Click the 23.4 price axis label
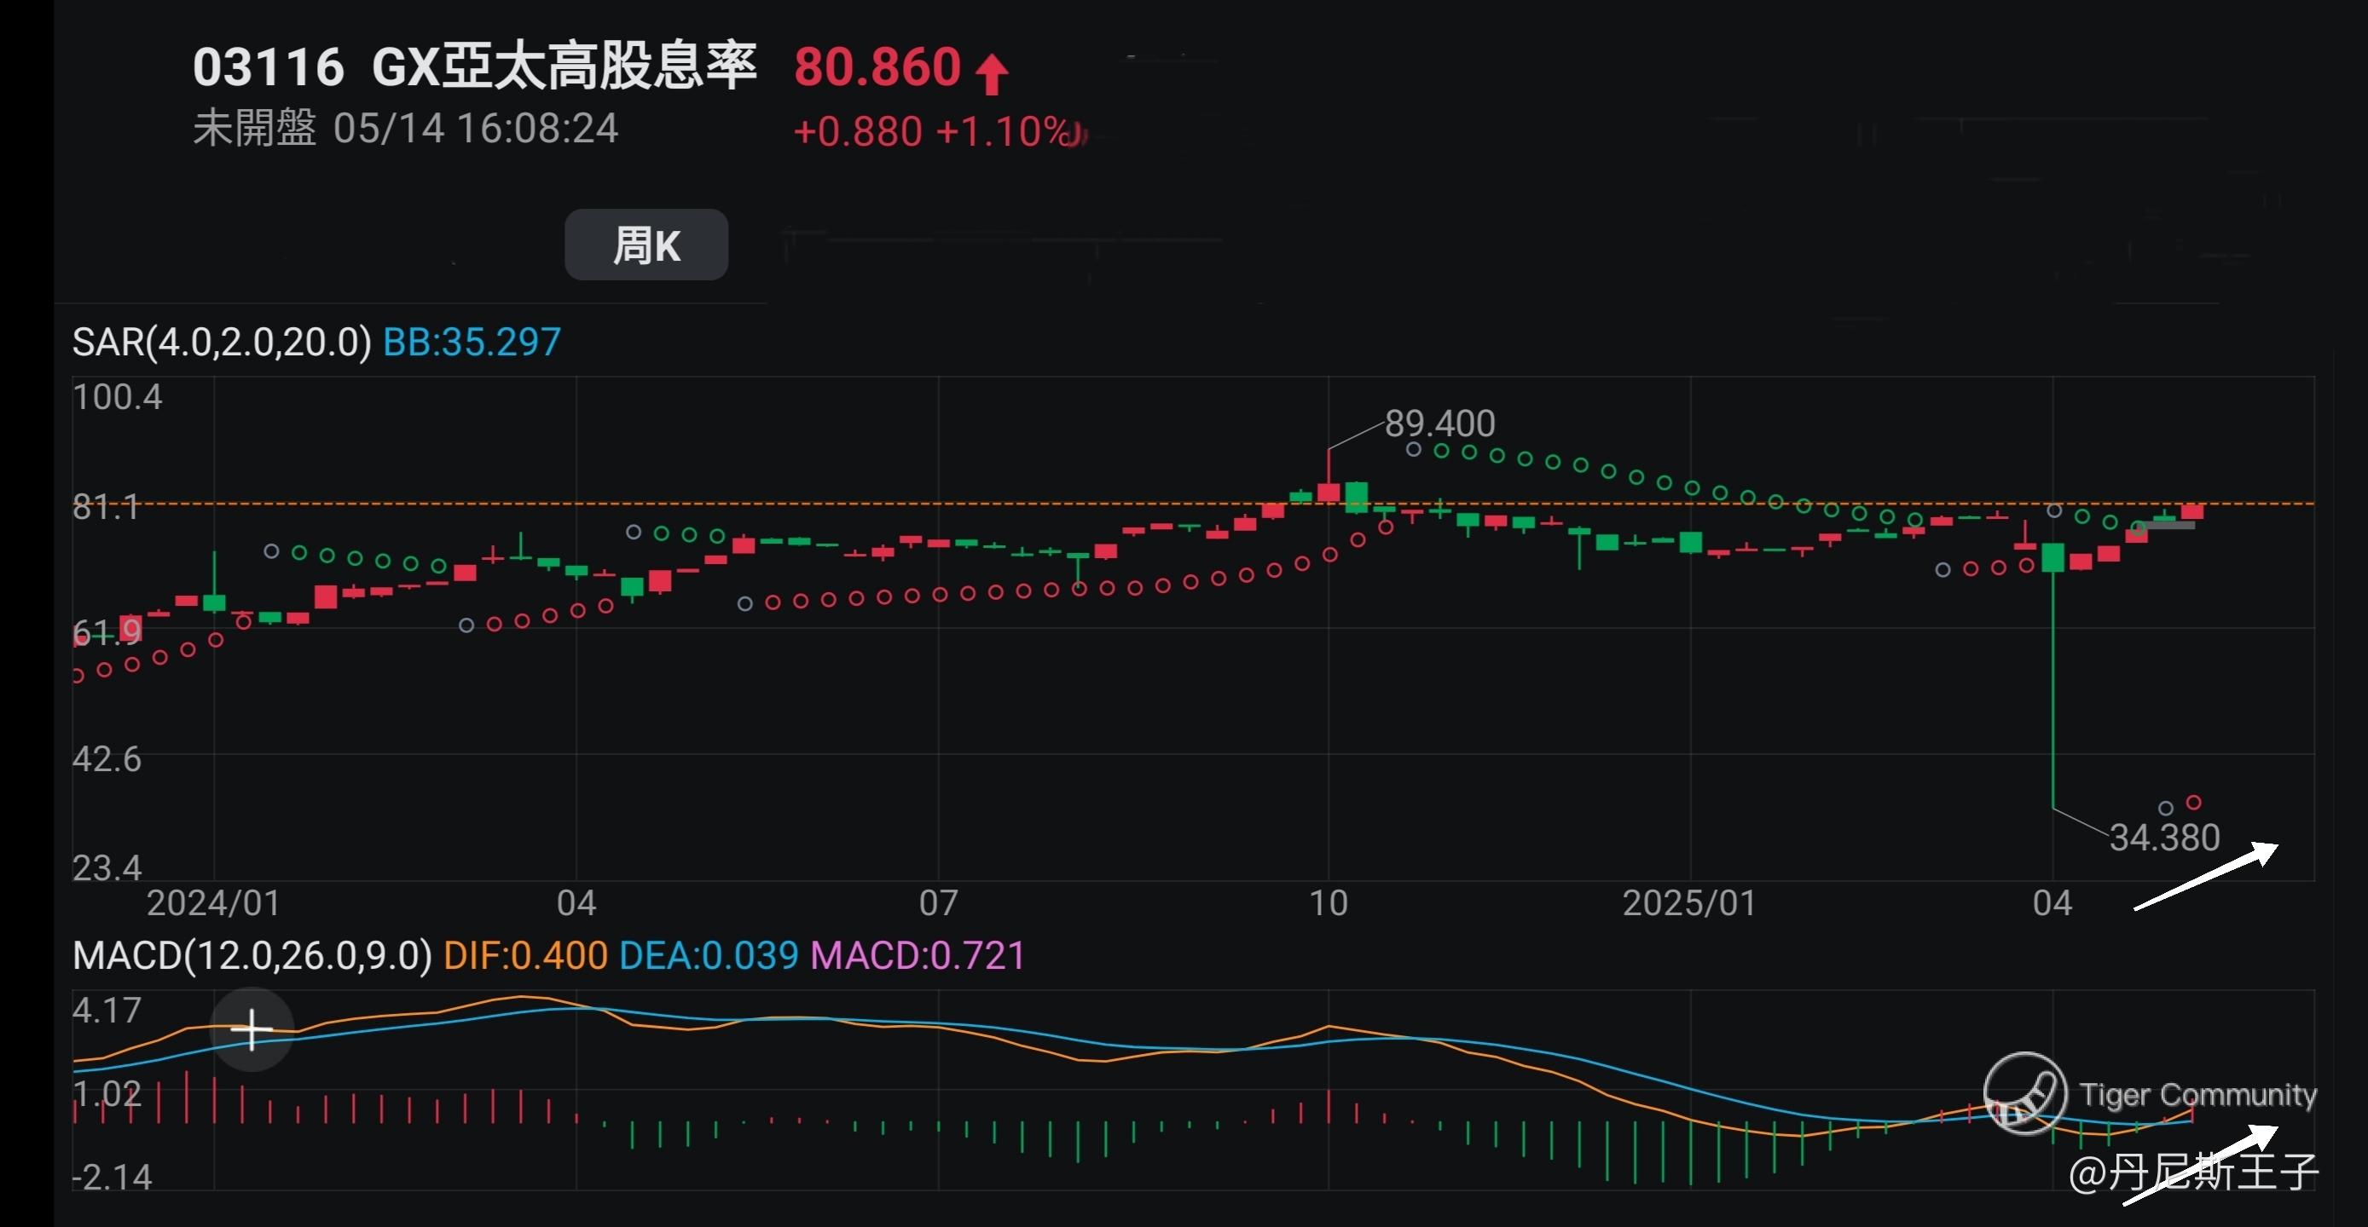 pos(107,867)
